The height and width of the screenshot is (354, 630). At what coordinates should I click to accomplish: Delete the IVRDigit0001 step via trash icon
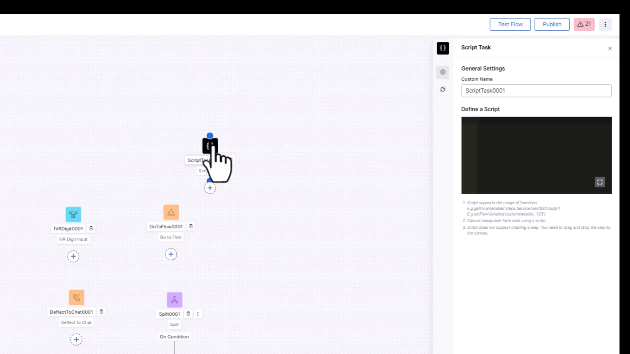click(91, 228)
